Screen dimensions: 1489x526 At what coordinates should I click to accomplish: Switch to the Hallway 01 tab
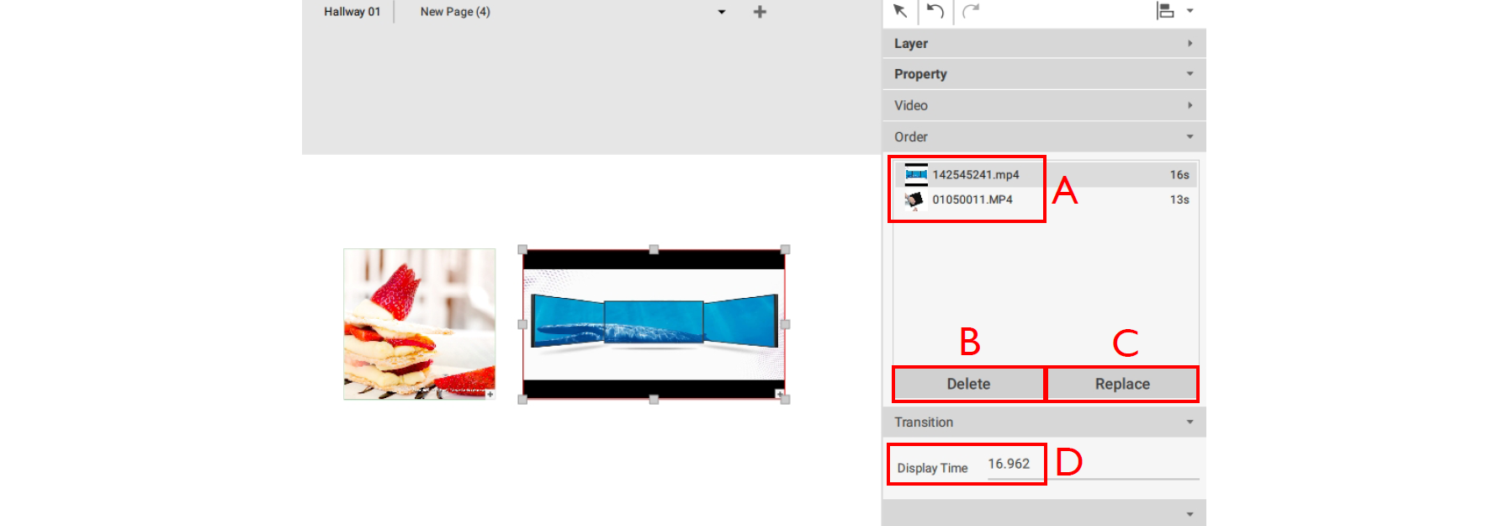coord(352,12)
